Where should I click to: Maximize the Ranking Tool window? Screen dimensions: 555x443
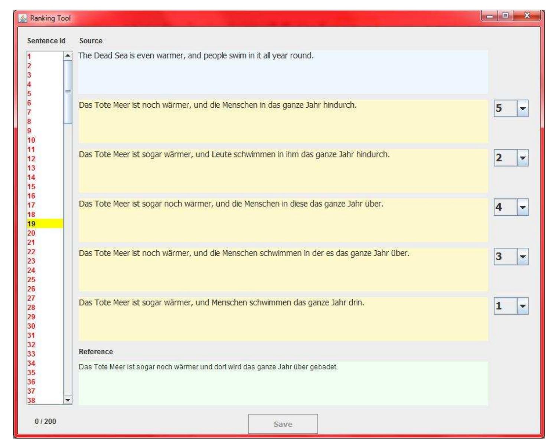coord(505,16)
